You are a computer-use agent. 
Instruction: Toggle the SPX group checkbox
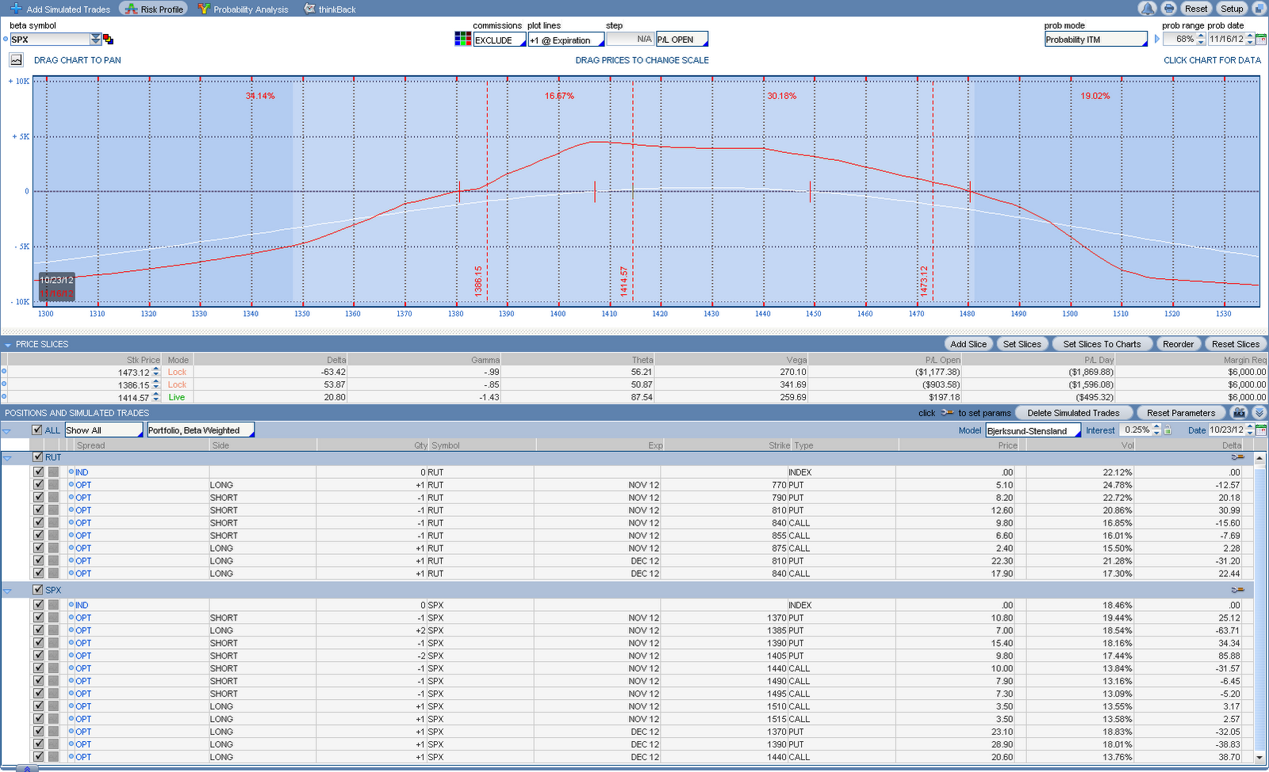coord(37,590)
